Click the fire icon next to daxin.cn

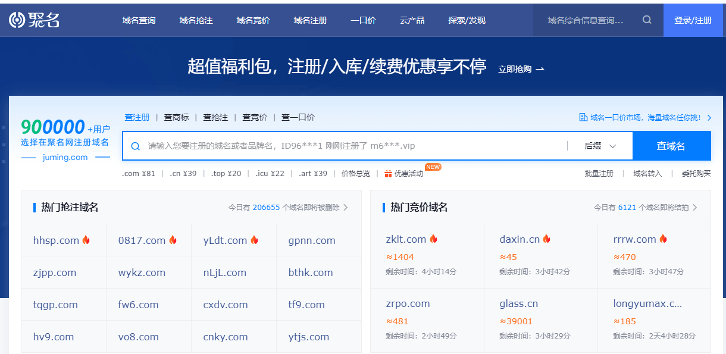click(546, 239)
